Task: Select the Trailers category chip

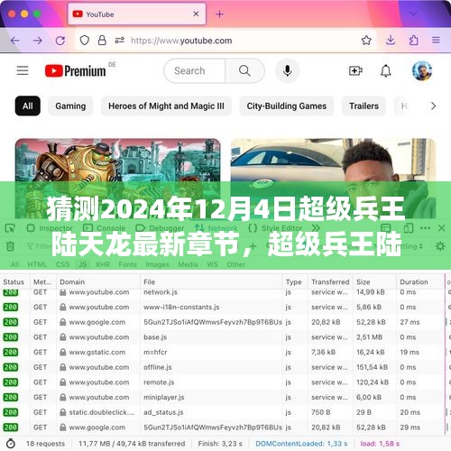Action: (364, 106)
